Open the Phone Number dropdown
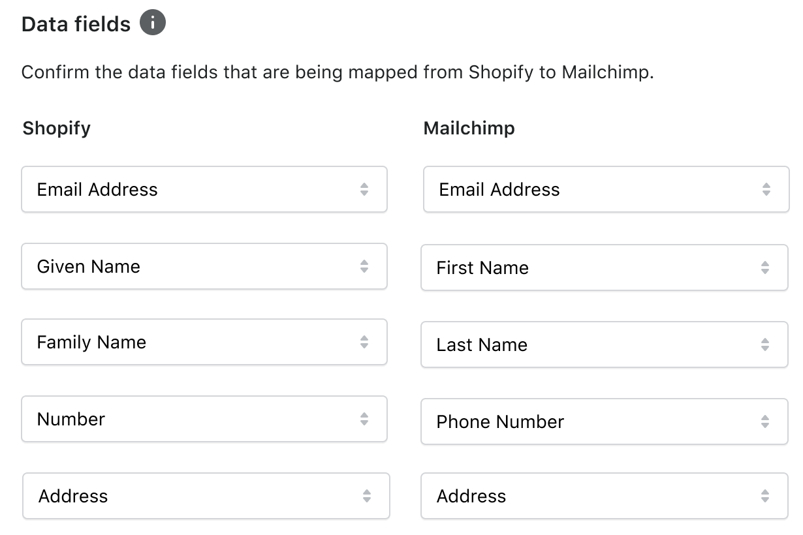The height and width of the screenshot is (535, 803). [x=605, y=421]
